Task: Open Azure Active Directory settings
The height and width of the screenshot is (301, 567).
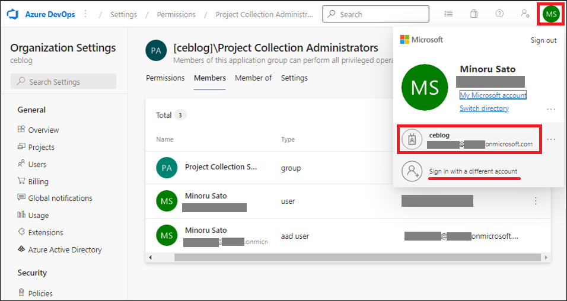Action: [65, 249]
